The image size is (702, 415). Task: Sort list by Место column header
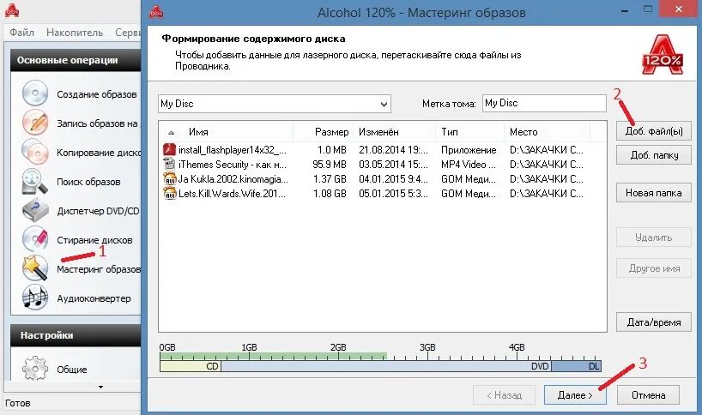547,132
